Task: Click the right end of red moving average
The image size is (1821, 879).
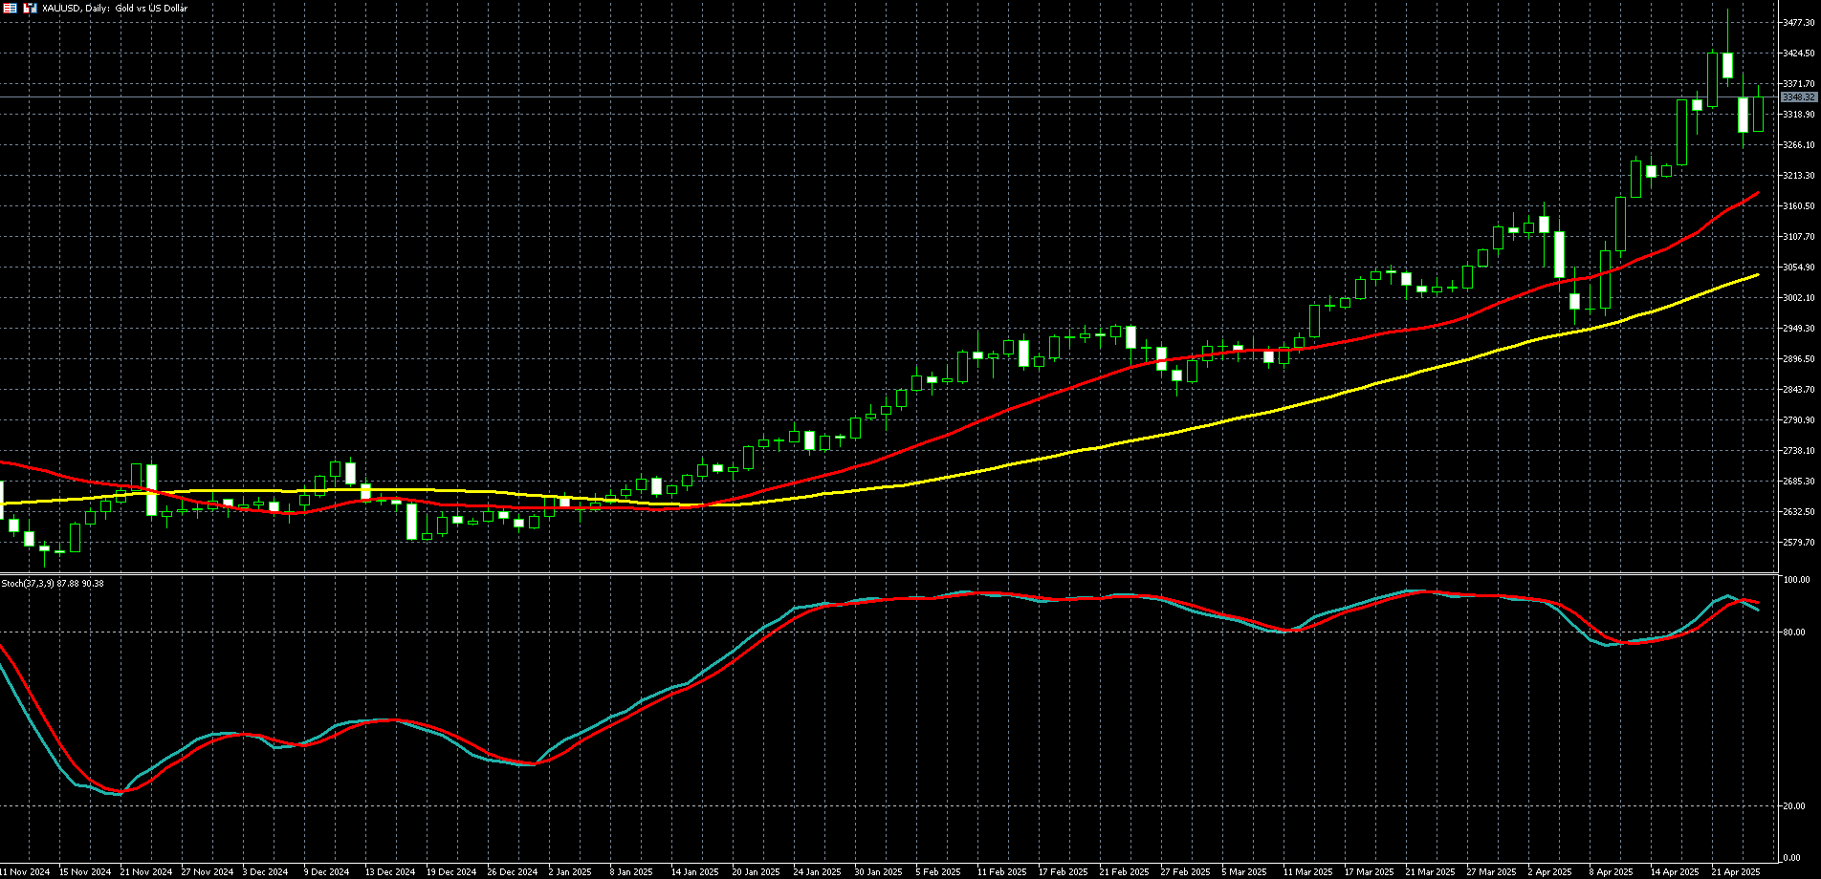Action: 1757,194
